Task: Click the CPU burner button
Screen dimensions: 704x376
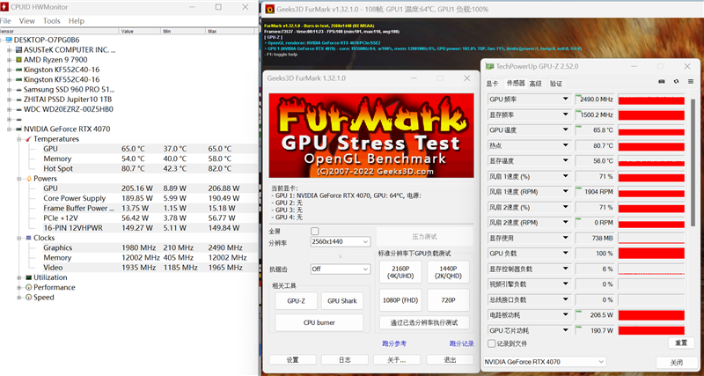Action: (320, 322)
